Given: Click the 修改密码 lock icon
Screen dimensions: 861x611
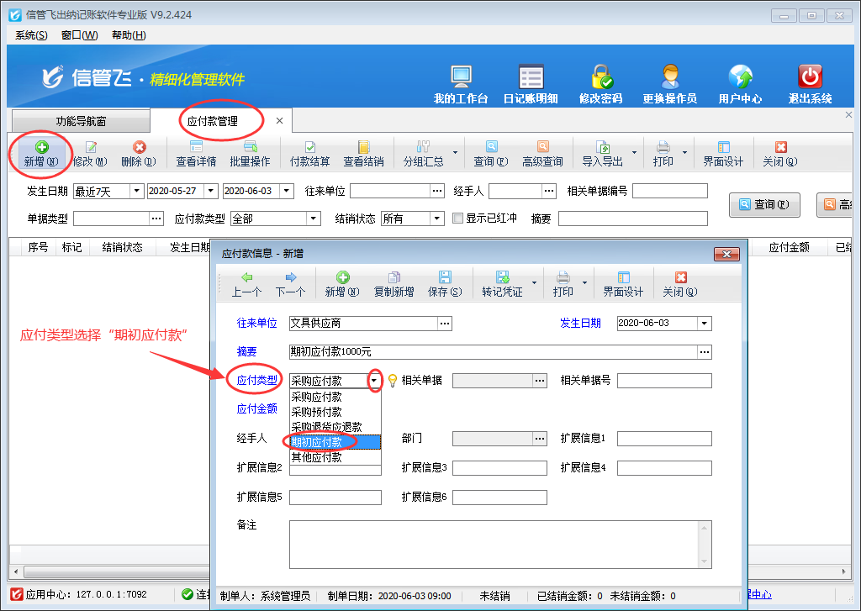Looking at the screenshot, I should point(600,83).
